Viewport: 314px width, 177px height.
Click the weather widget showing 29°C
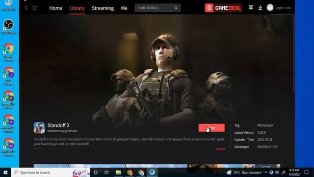244,173
